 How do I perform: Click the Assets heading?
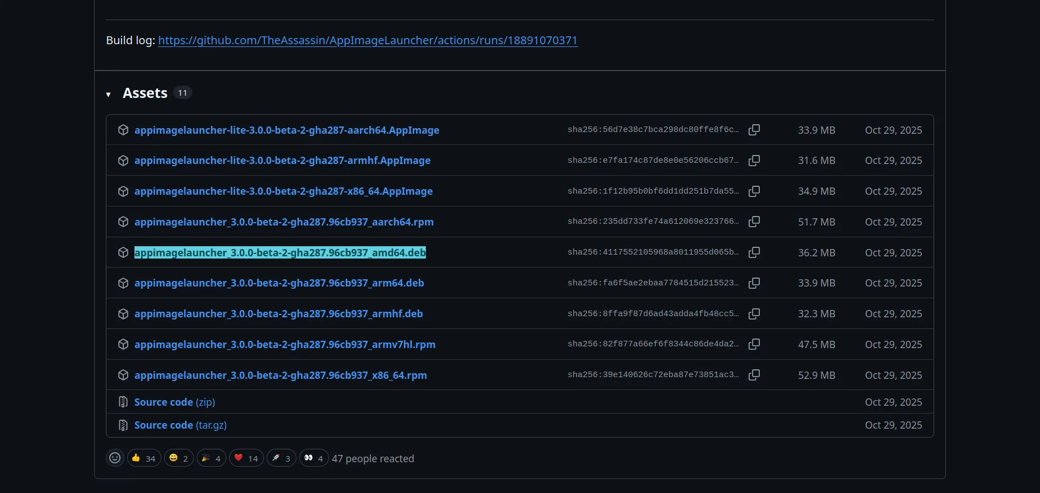coord(145,93)
